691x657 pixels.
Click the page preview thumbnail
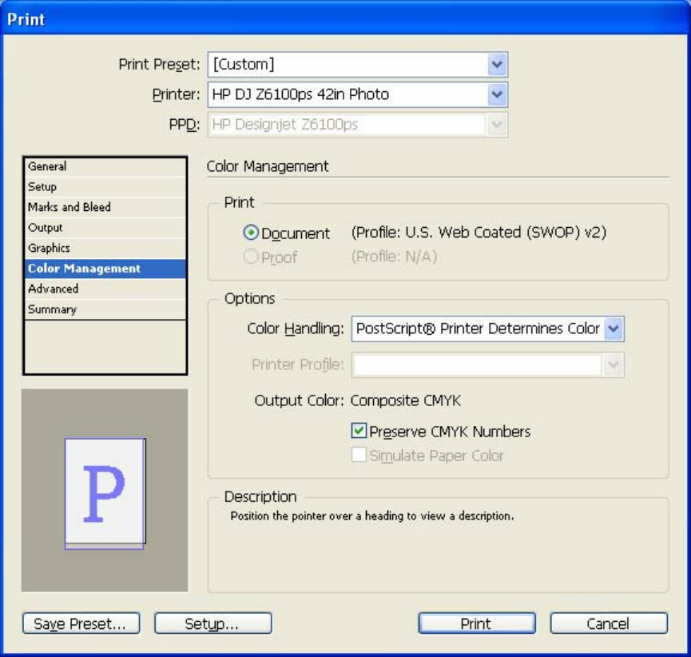pyautogui.click(x=105, y=492)
